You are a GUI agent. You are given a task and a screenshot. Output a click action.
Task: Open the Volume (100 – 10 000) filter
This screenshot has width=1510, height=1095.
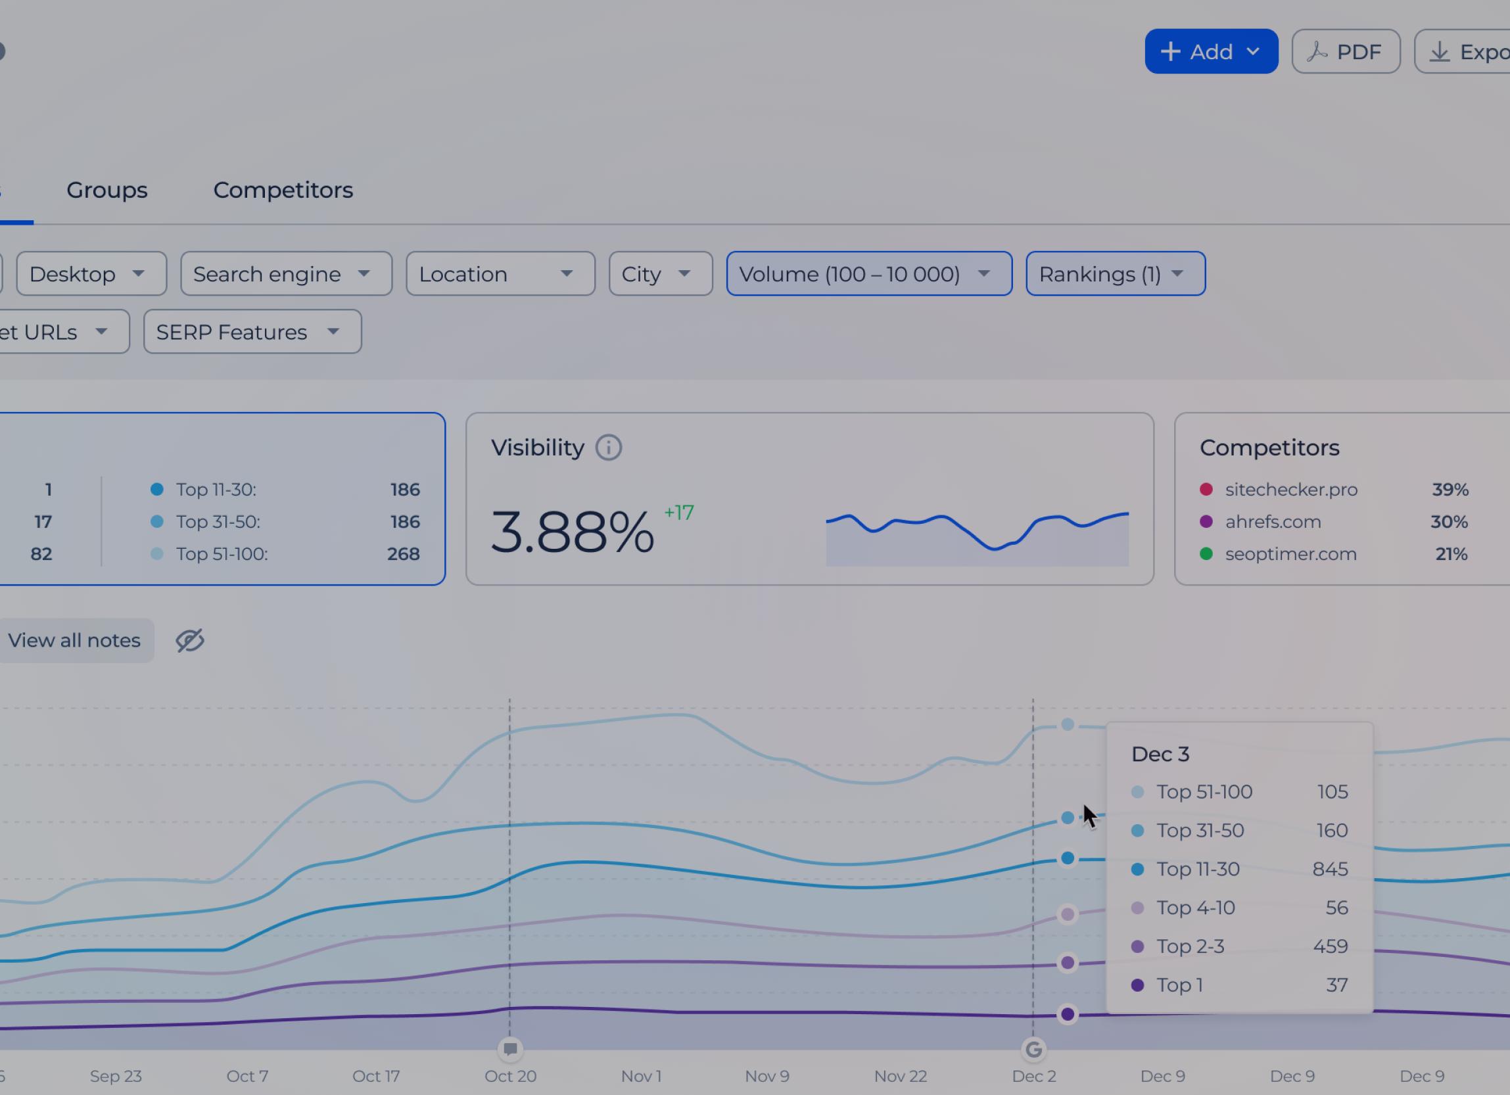[x=868, y=273]
